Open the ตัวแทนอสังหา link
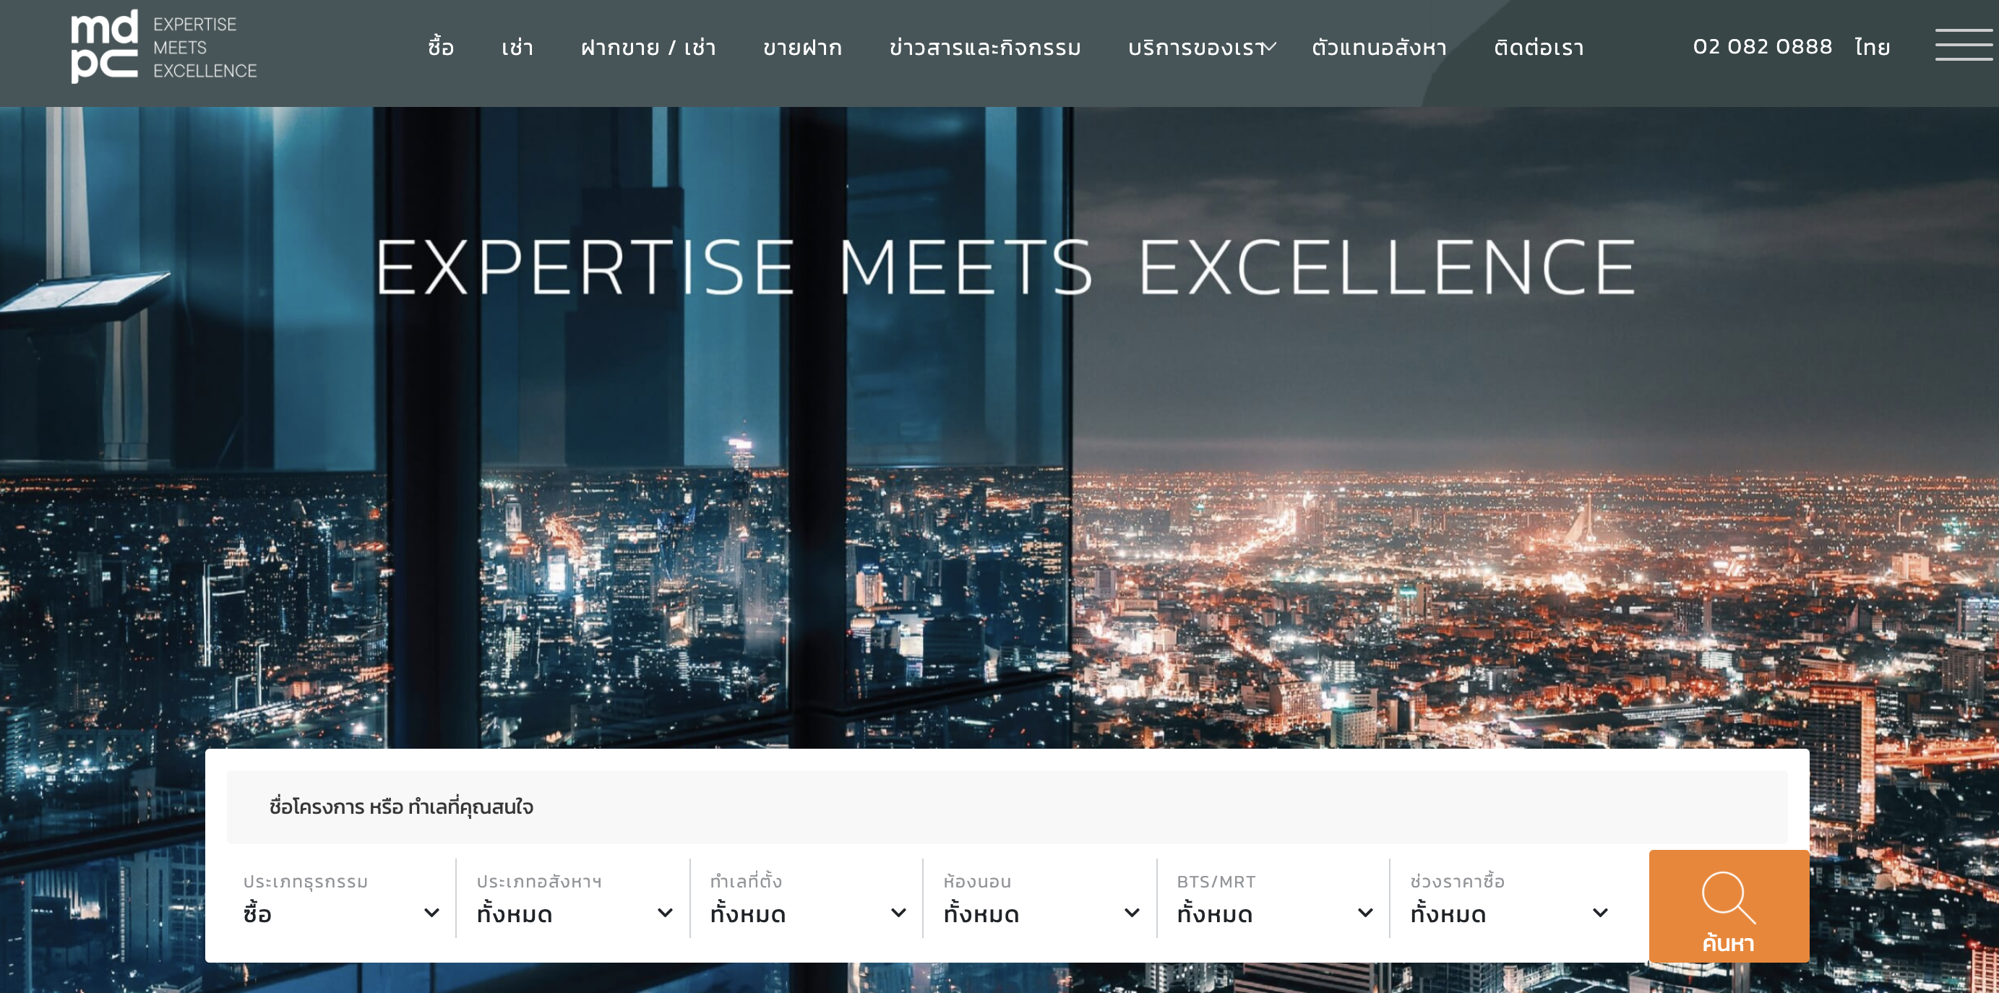This screenshot has height=993, width=1999. pyautogui.click(x=1380, y=48)
